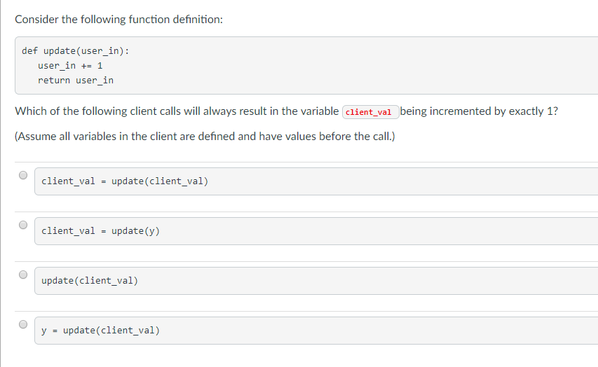The height and width of the screenshot is (367, 598).
Task: Click the standalone update(client_val) answer box
Action: pos(315,281)
